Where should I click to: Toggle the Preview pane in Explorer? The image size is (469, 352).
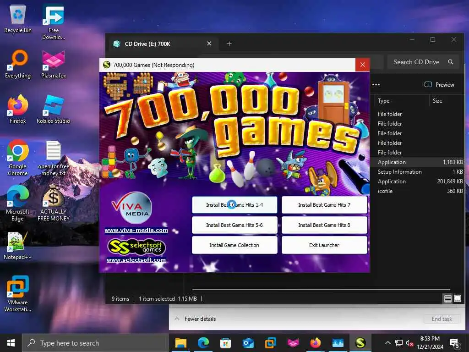[439, 85]
